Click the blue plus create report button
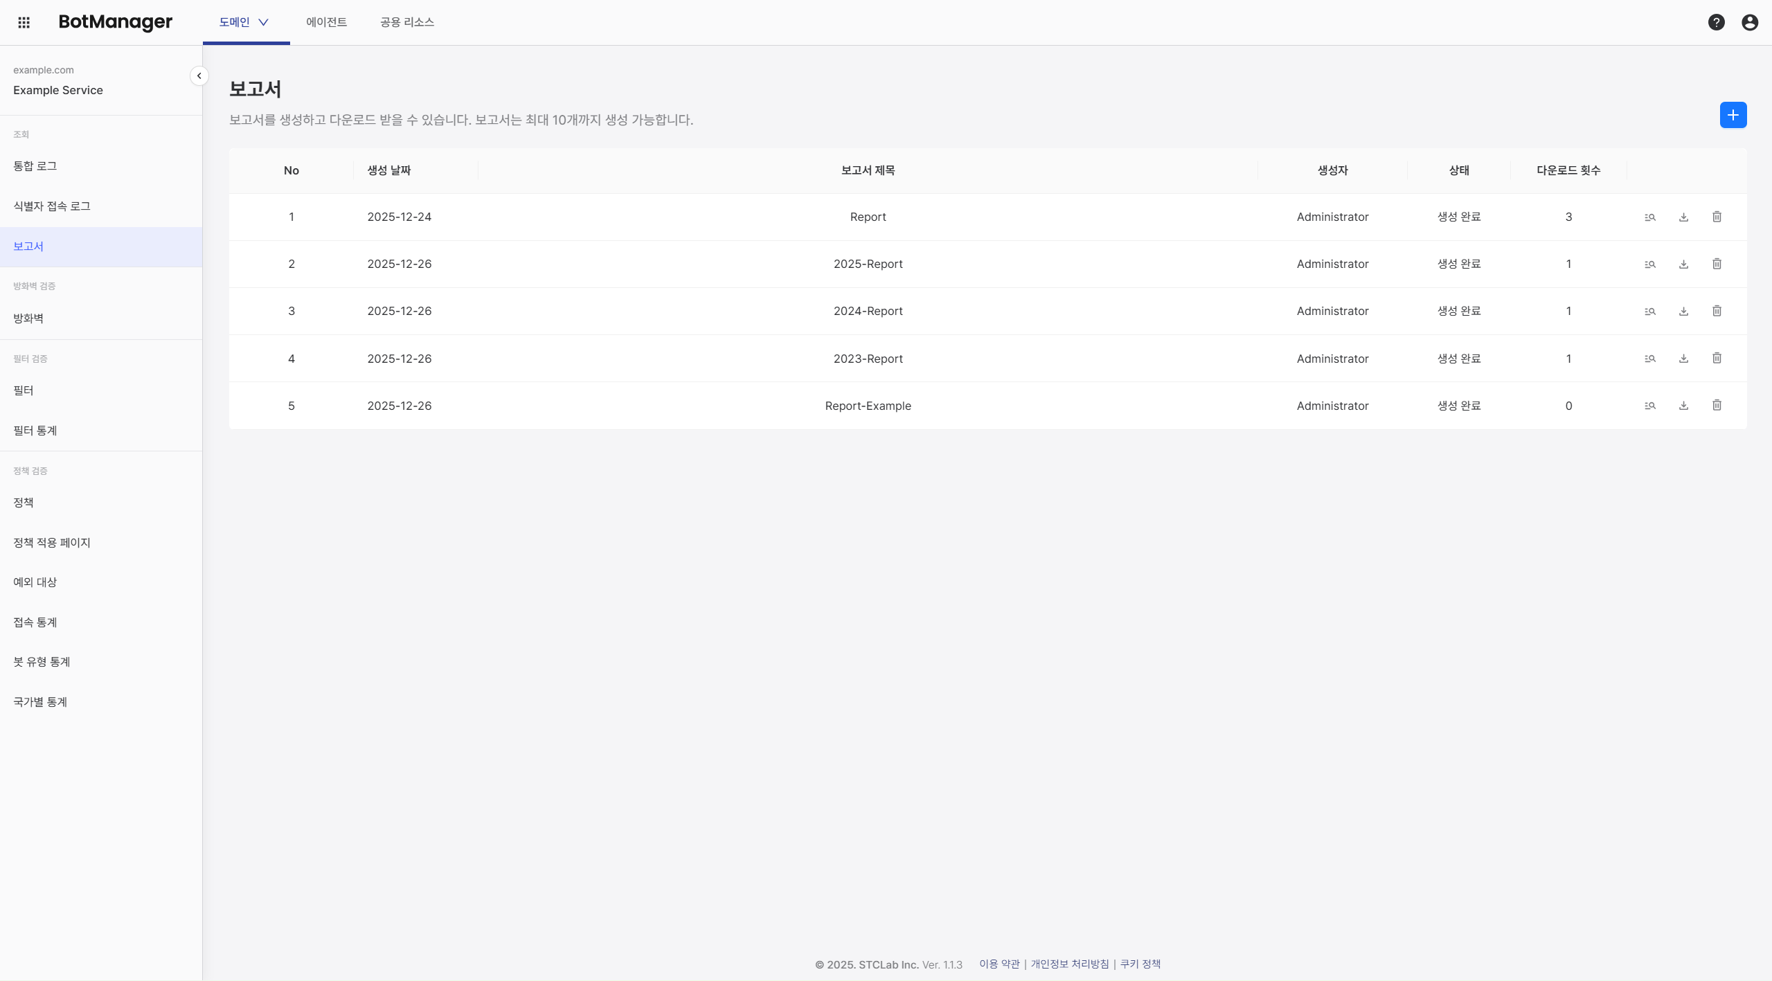The height and width of the screenshot is (981, 1772). point(1733,115)
